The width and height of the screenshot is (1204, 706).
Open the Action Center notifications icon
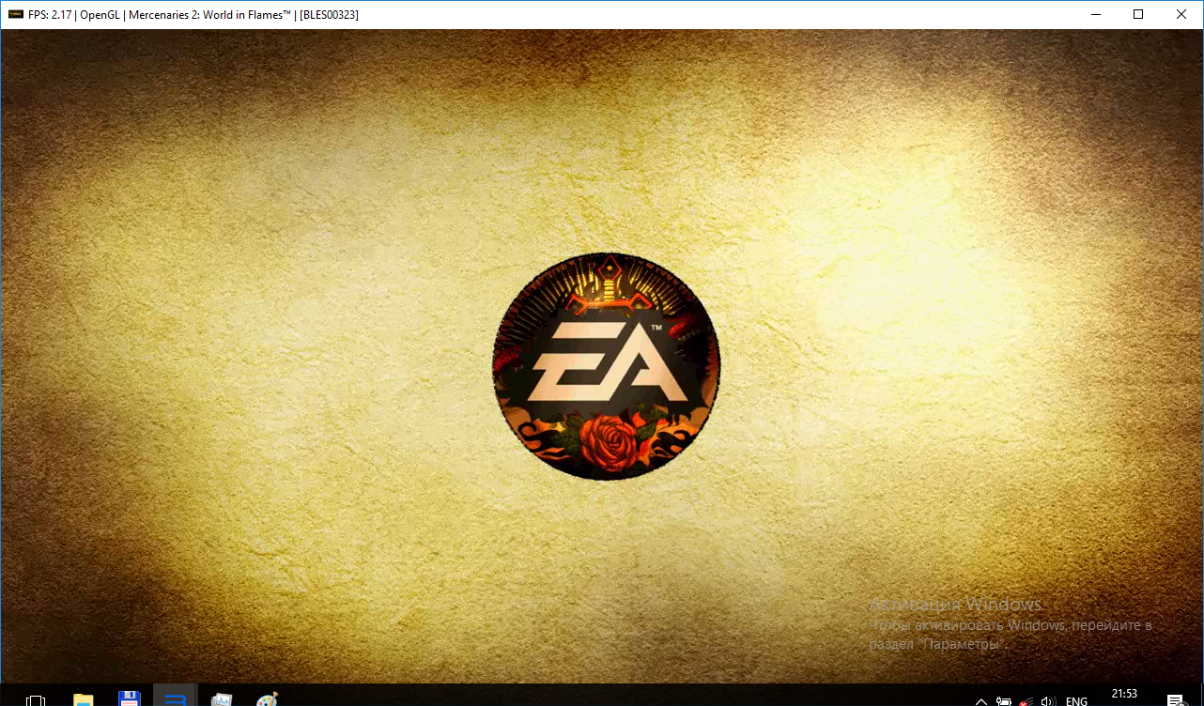pyautogui.click(x=1175, y=700)
